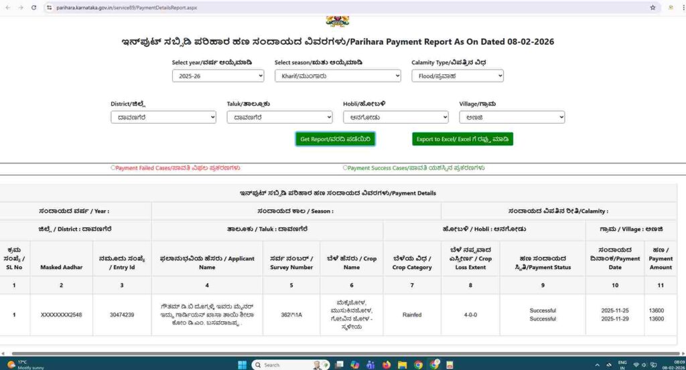The height and width of the screenshot is (370, 686).
Task: Launch Firefox from the taskbar
Action: click(x=387, y=365)
